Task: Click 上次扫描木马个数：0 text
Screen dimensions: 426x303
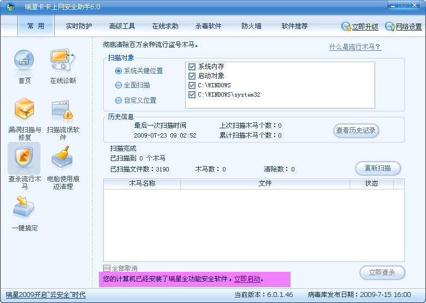Action: point(250,126)
